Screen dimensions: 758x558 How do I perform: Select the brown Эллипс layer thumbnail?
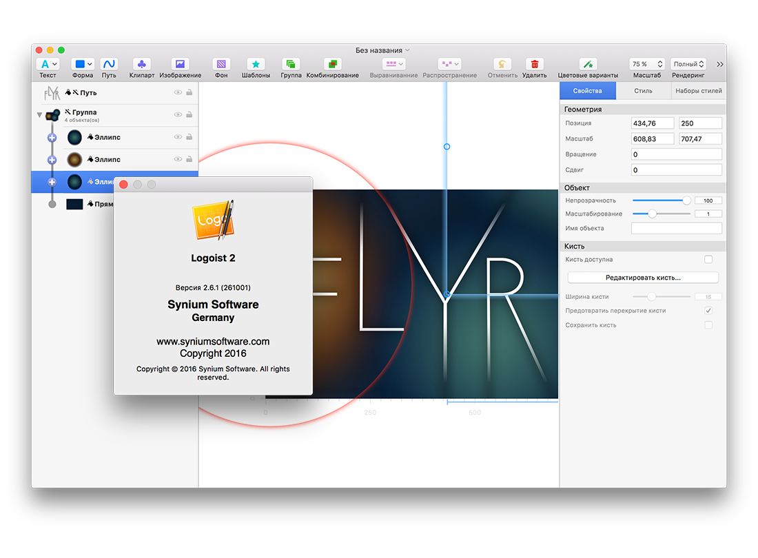(x=74, y=159)
